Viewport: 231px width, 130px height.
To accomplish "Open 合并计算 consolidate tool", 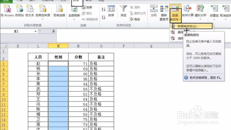I will pos(188,10).
